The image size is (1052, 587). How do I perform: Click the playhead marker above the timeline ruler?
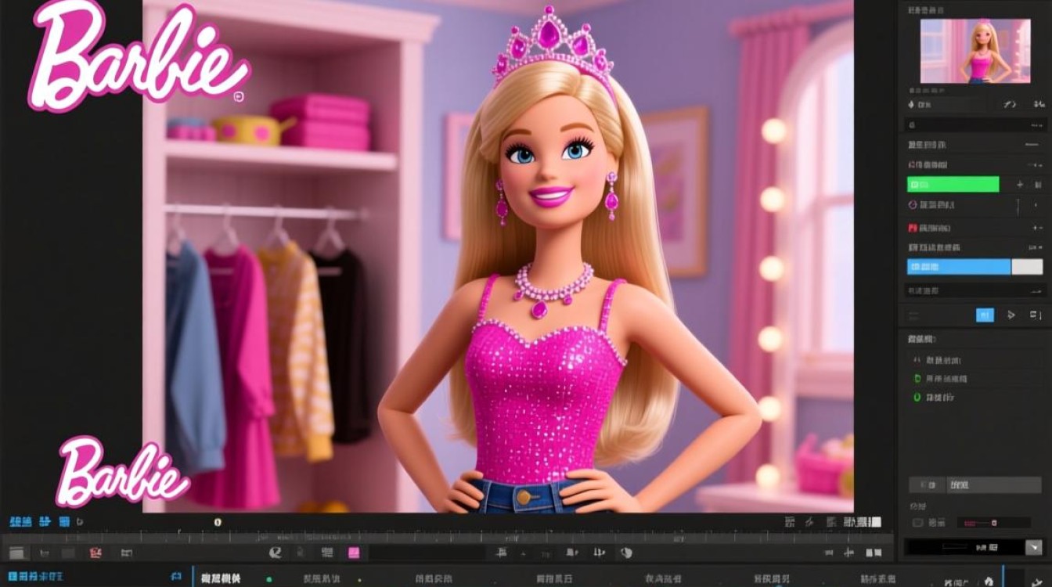pos(218,522)
